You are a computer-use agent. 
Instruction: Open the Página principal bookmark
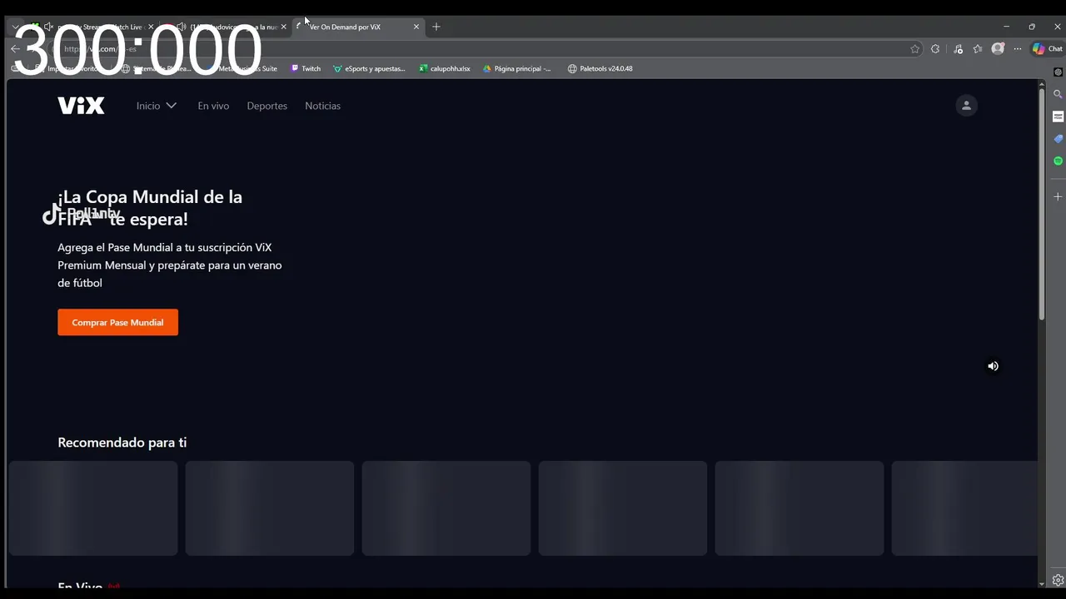517,68
